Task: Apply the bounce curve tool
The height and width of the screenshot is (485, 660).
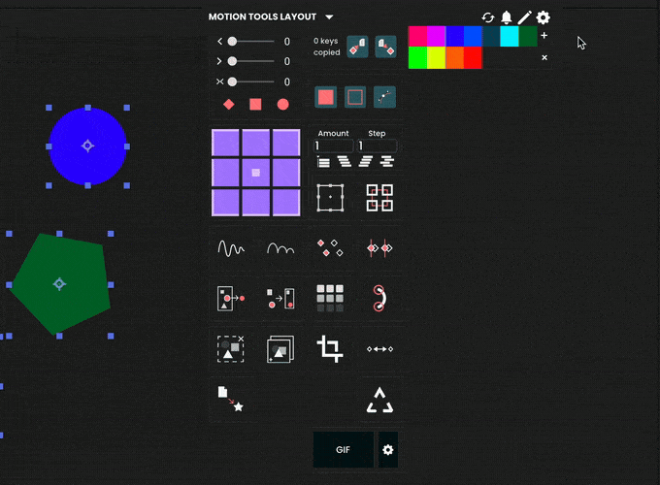Action: (x=280, y=248)
